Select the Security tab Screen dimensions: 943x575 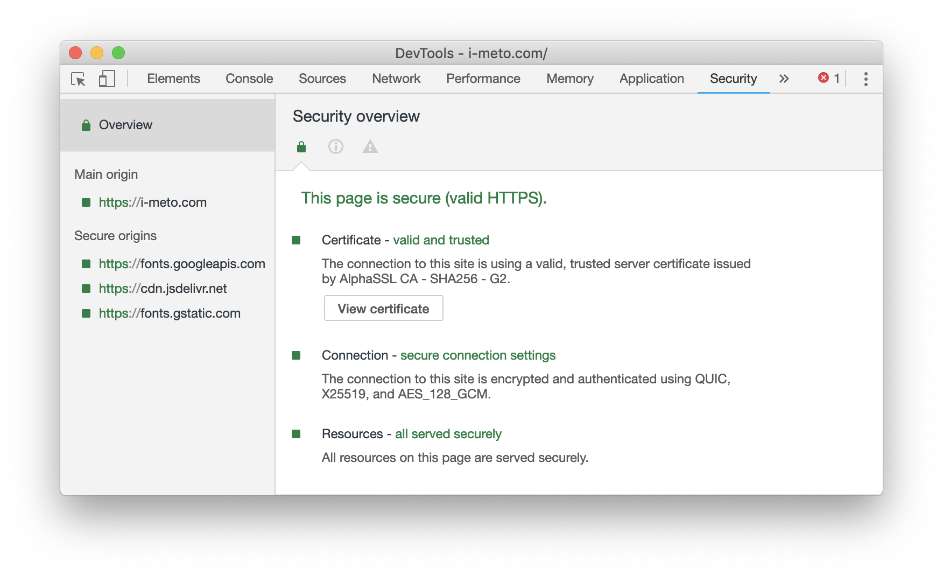tap(733, 79)
